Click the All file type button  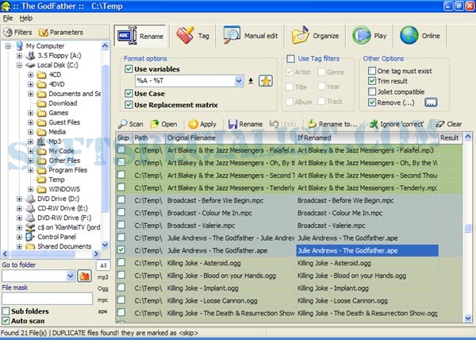tap(103, 265)
